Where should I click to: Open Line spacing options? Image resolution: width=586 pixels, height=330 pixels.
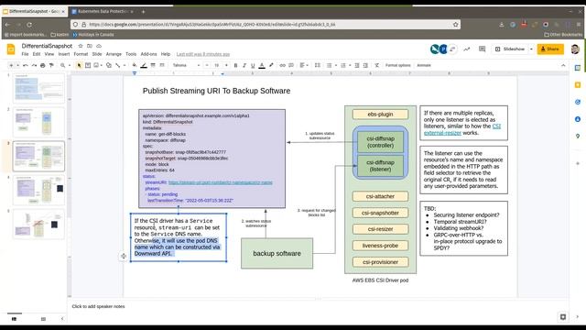318,65
